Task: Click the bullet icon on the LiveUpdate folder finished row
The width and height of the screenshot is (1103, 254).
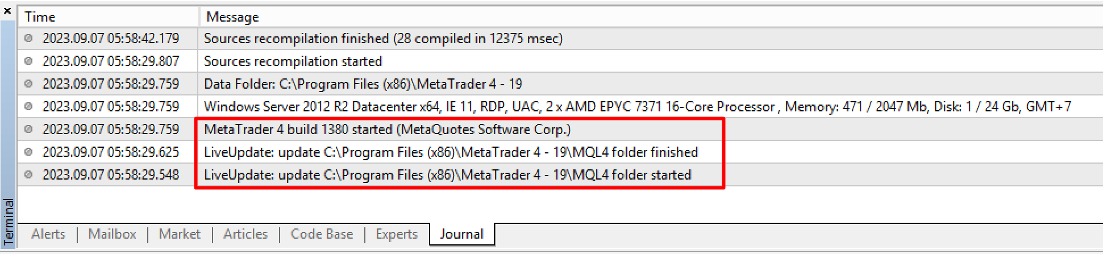Action: [x=28, y=152]
